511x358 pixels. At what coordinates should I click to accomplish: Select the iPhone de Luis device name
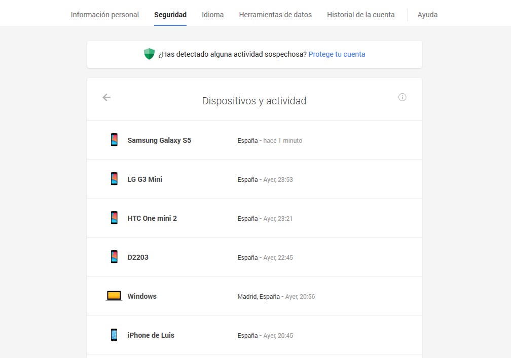[x=151, y=335]
